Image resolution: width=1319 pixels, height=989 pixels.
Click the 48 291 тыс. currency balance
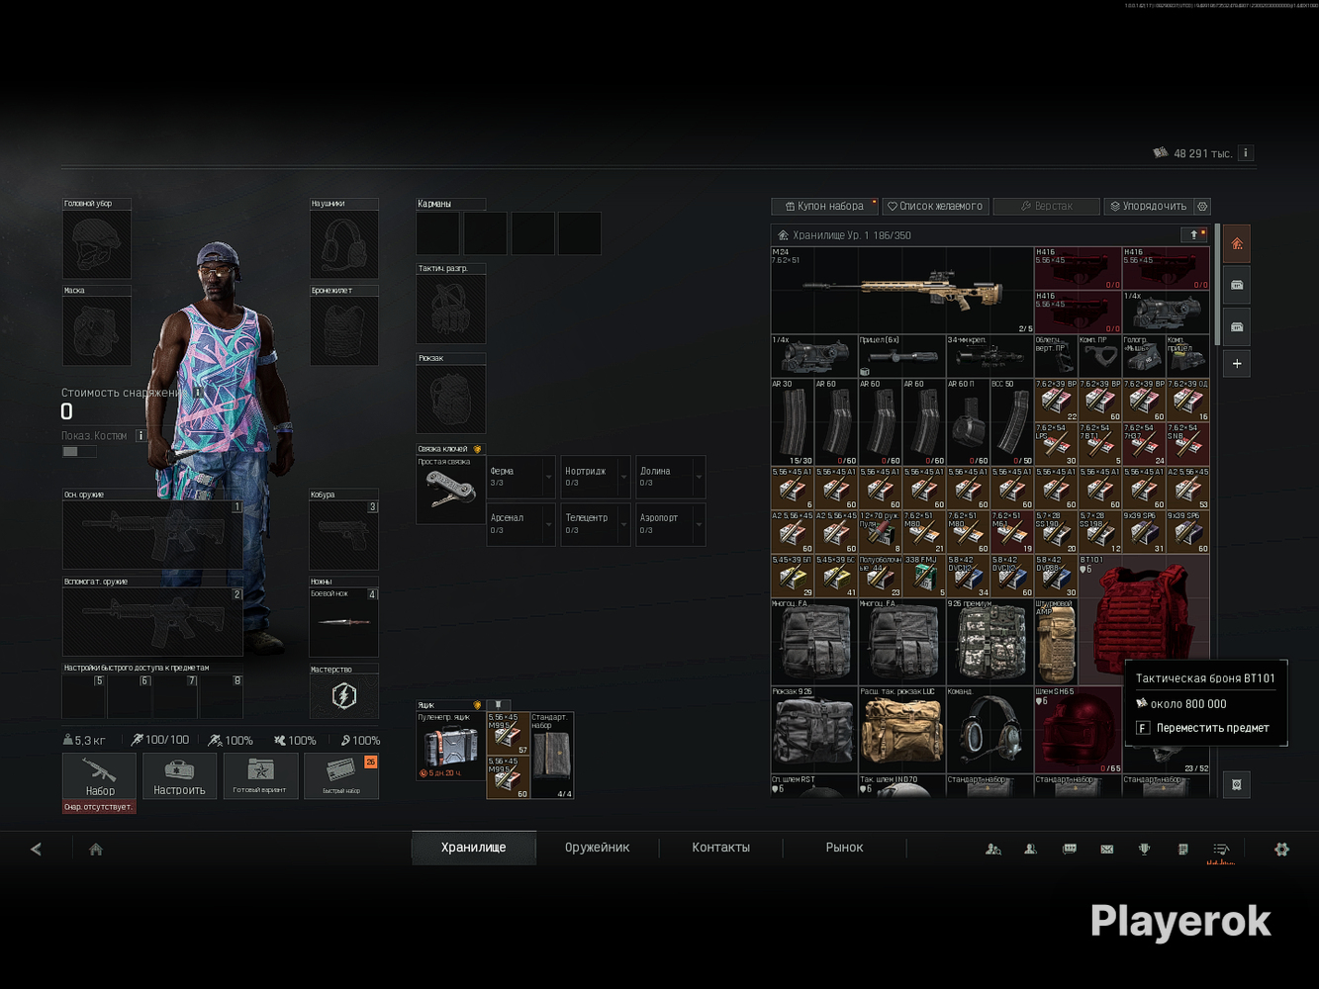tap(1193, 153)
